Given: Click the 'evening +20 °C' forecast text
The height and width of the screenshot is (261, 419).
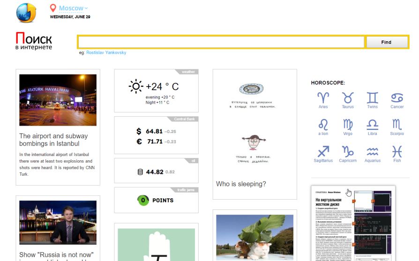Looking at the screenshot, I should (160, 97).
